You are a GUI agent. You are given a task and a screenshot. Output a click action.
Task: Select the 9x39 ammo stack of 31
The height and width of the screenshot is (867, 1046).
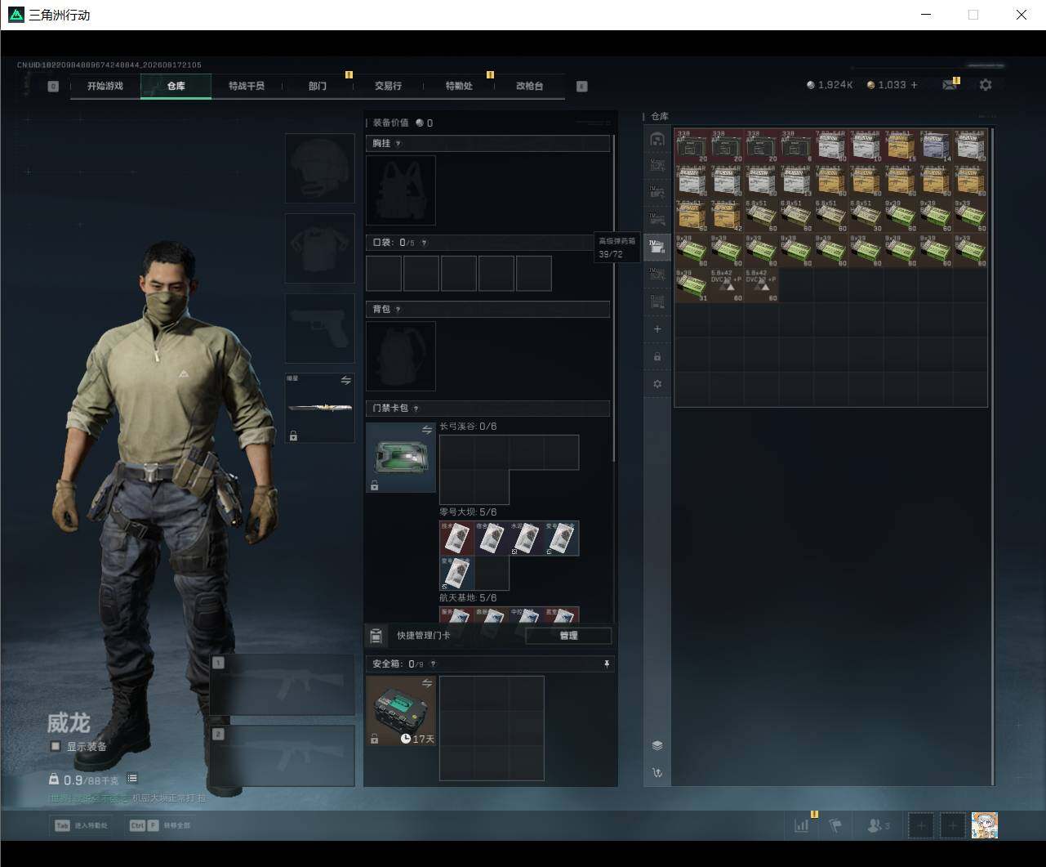pos(692,286)
